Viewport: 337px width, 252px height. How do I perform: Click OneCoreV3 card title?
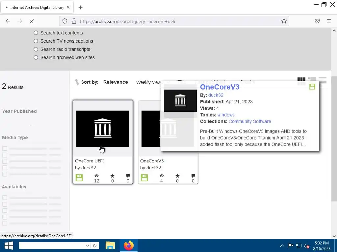point(152,161)
